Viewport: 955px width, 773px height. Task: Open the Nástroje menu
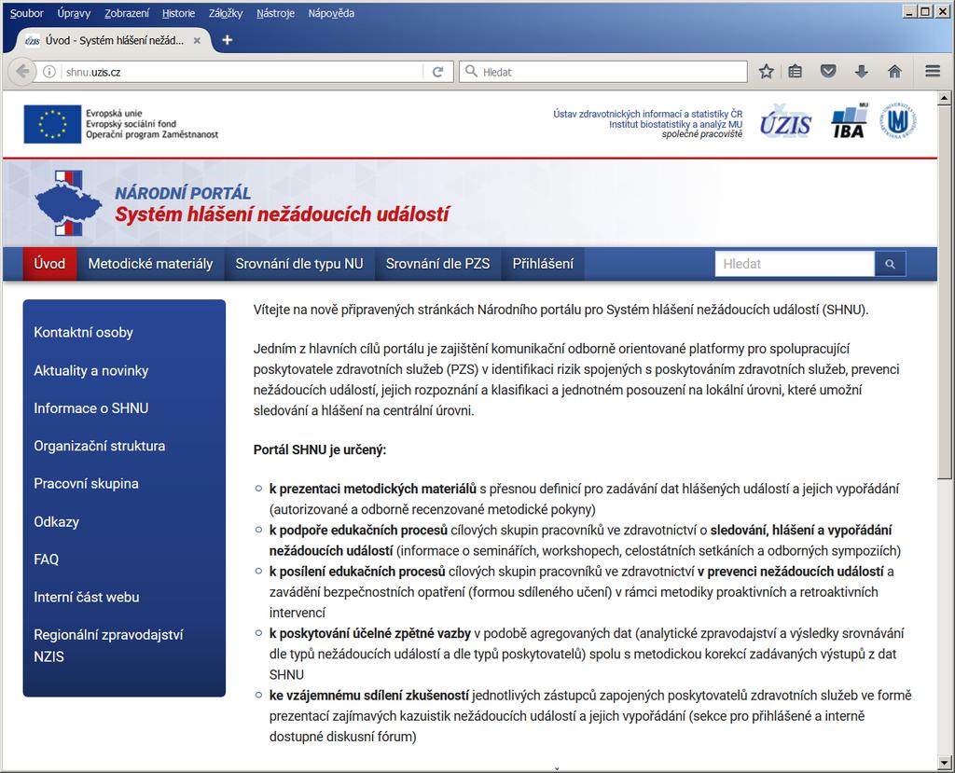275,13
